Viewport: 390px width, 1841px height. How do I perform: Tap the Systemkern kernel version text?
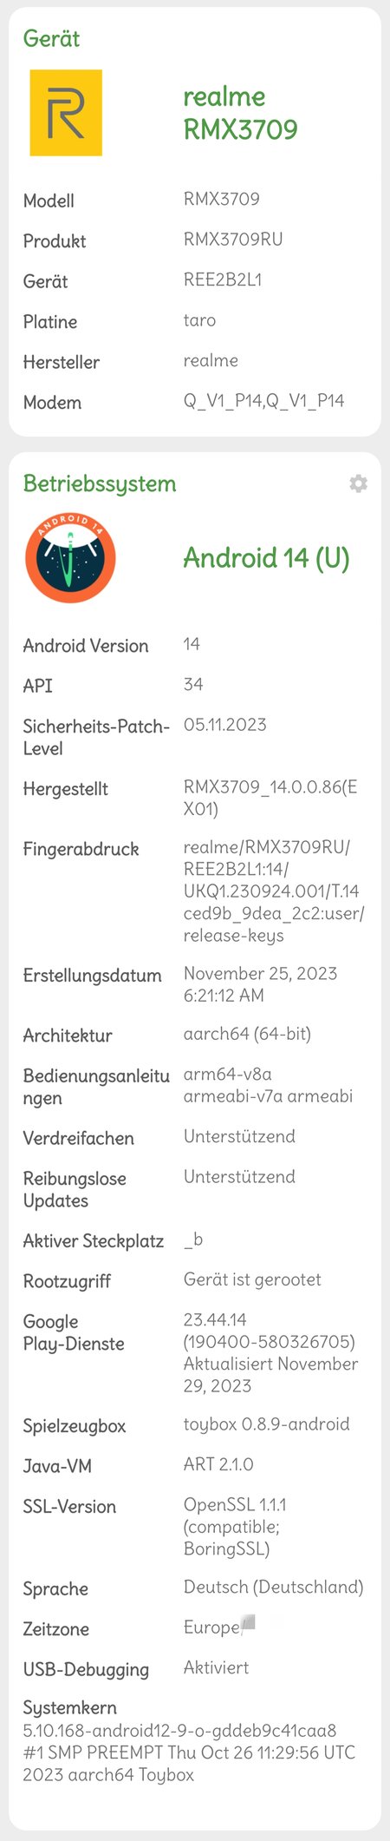[189, 1752]
